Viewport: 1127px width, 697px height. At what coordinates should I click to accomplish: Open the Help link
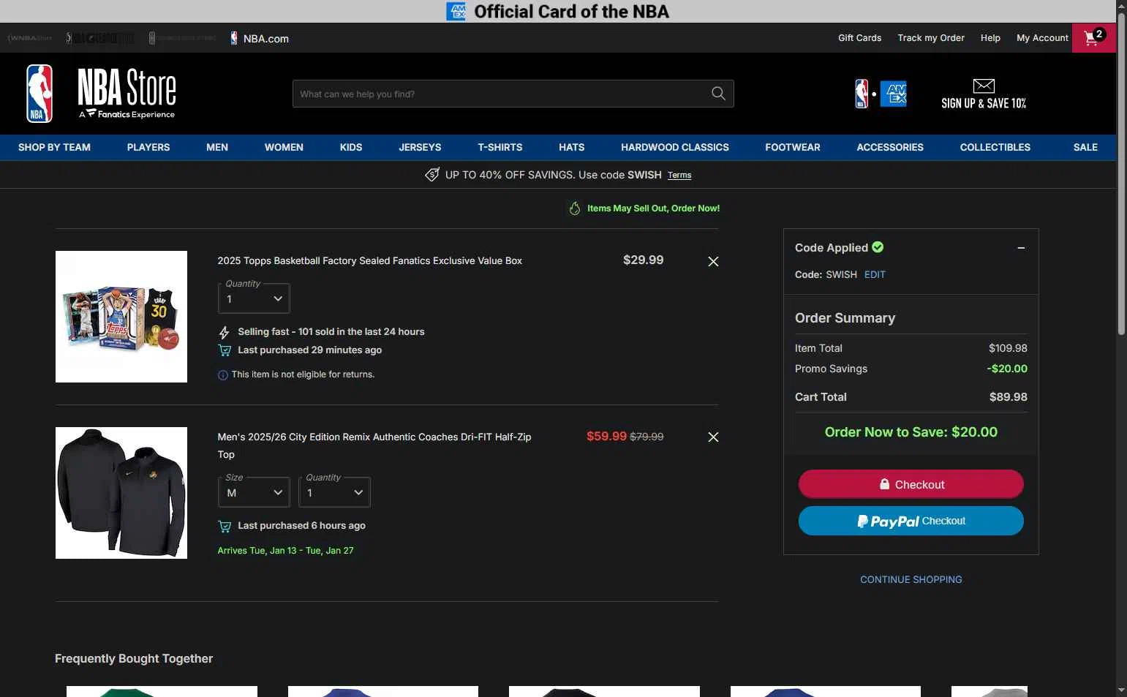click(990, 38)
